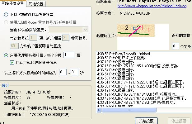Click the log's horizontal scrollbar thumb
The height and width of the screenshot is (124, 192).
[x=129, y=110]
